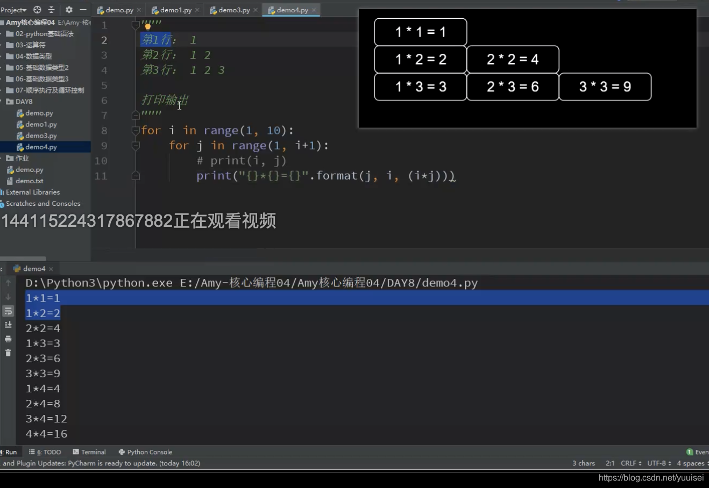Open the Python Console tool window
This screenshot has height=488, width=709.
point(145,452)
